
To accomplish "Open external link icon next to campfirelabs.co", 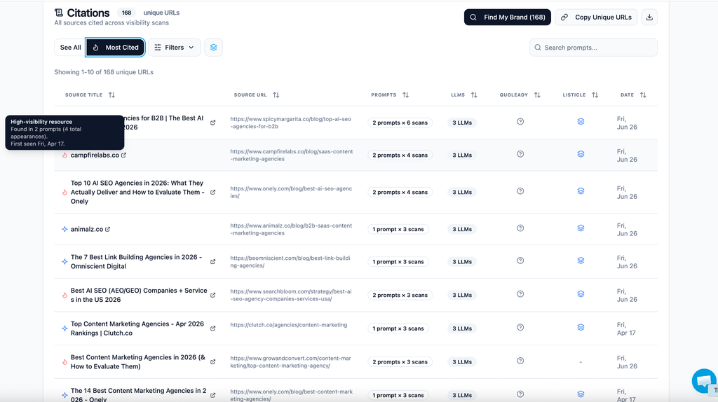I will [123, 155].
